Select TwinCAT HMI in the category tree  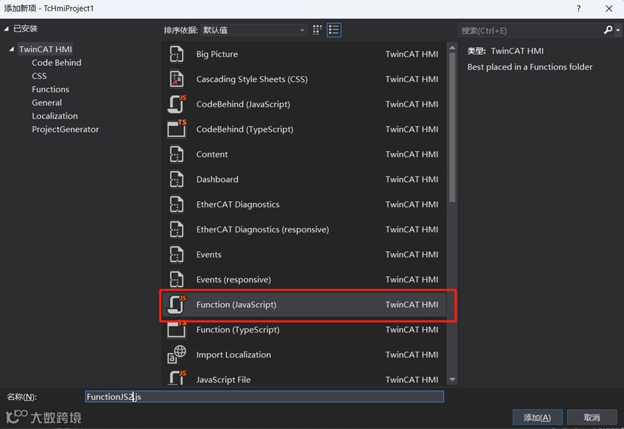click(x=45, y=49)
